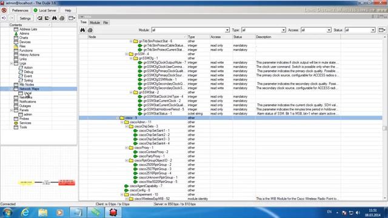Sort by the Description column header

[298, 37]
